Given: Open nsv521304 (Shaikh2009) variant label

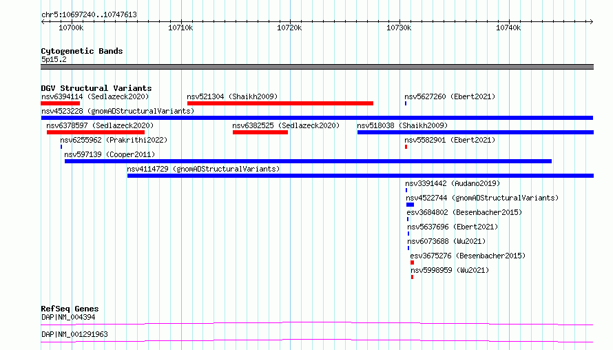Looking at the screenshot, I should coord(232,96).
